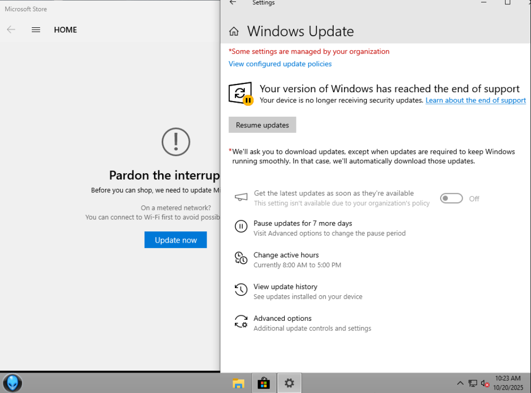Viewport: 531px width, 393px height.
Task: Click 'Your version of Windows has reached' heading
Action: (x=389, y=89)
